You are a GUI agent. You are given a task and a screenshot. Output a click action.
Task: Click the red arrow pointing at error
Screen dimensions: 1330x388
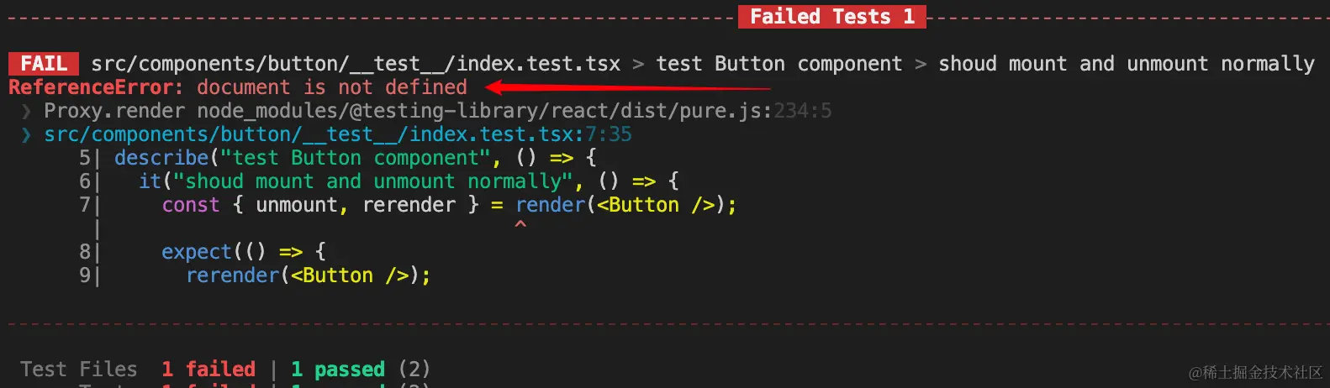pyautogui.click(x=628, y=87)
